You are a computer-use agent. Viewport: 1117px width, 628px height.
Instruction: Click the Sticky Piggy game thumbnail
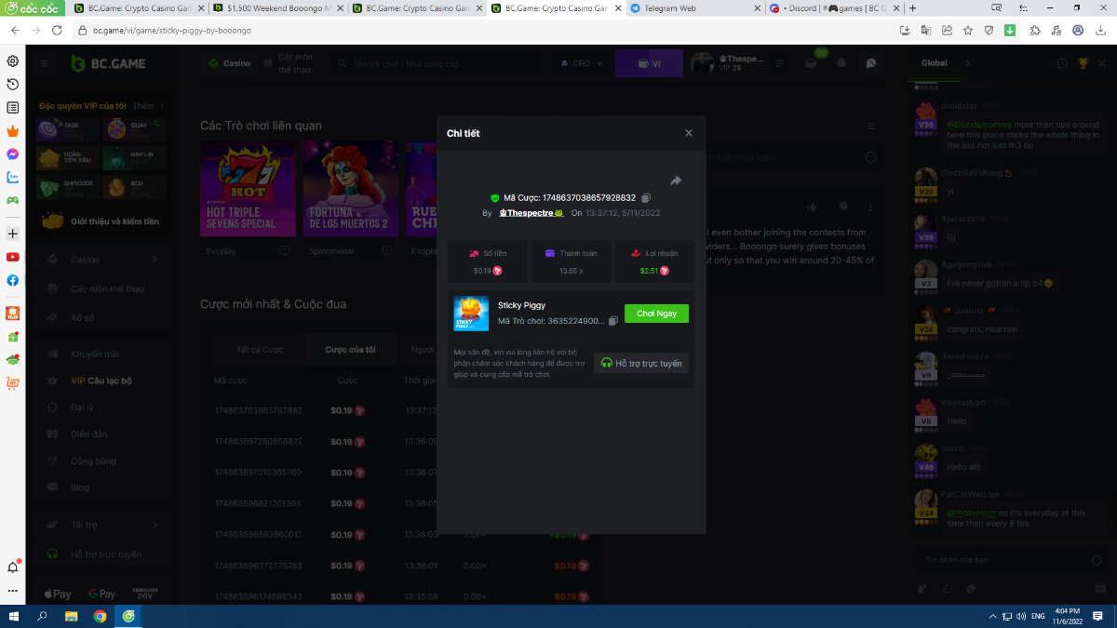coord(471,314)
